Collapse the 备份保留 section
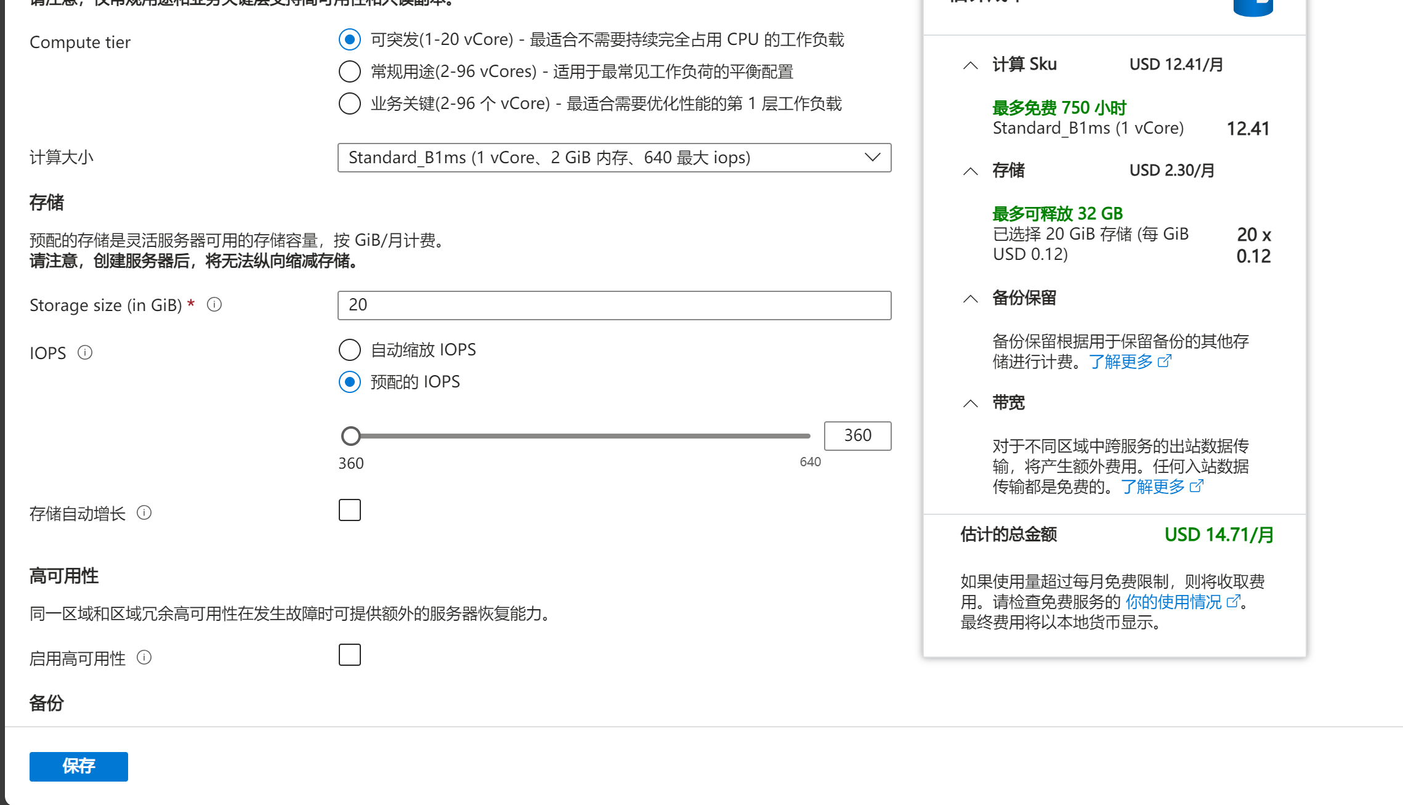1403x805 pixels. click(971, 299)
